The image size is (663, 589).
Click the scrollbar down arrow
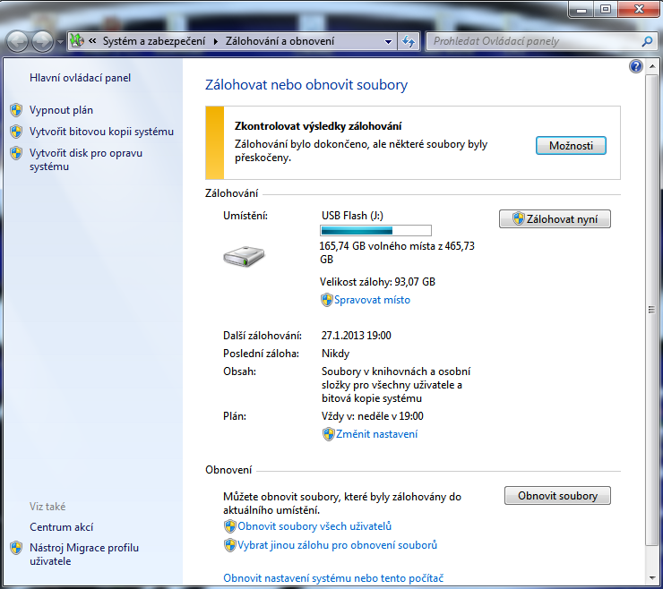651,578
